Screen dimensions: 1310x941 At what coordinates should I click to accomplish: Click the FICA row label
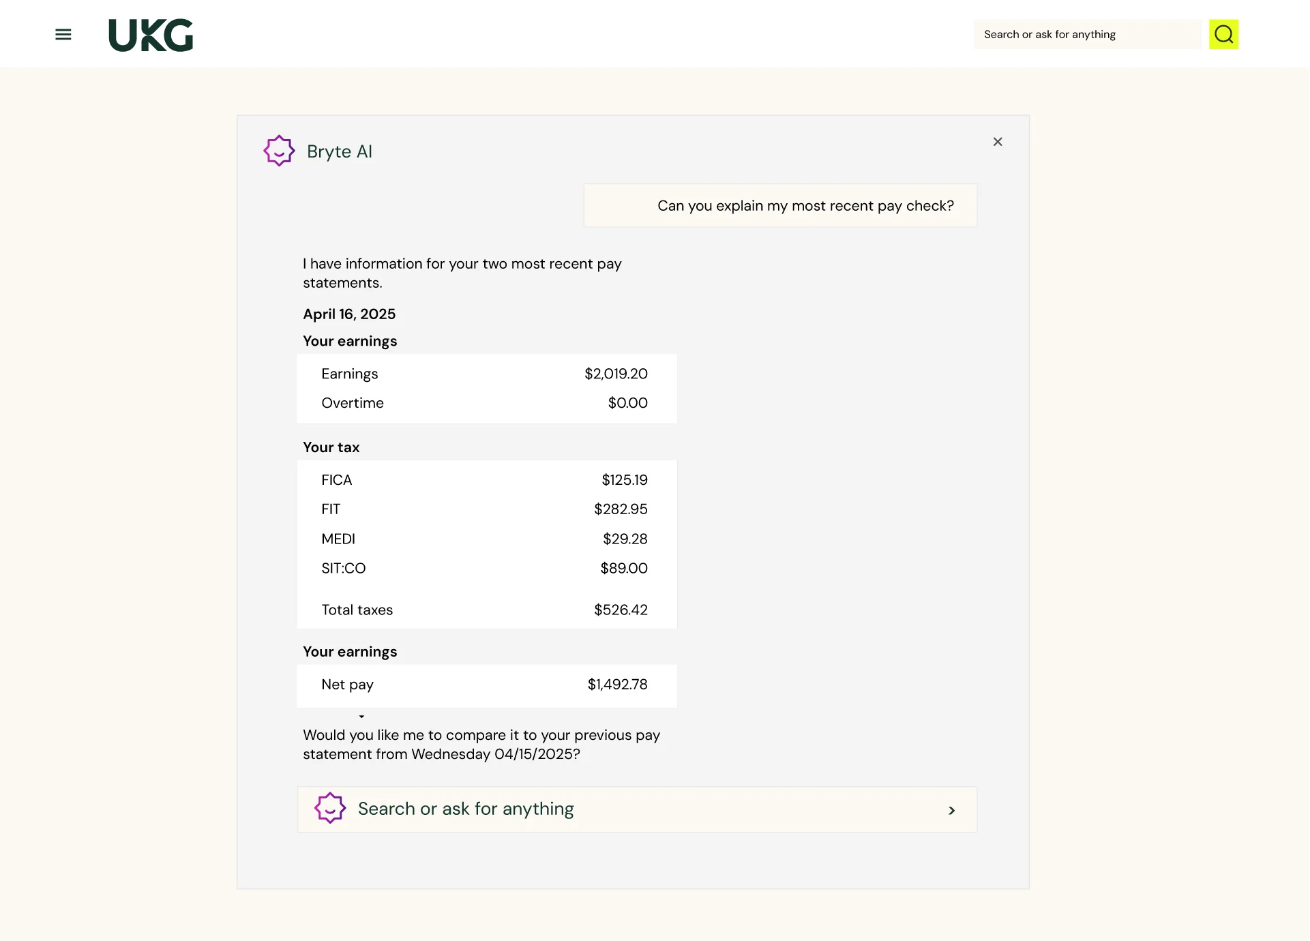tap(337, 480)
